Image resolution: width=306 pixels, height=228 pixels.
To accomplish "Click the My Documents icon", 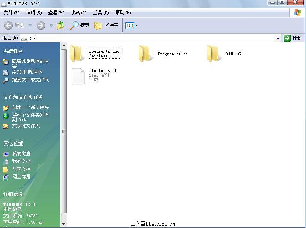I will [6, 162].
